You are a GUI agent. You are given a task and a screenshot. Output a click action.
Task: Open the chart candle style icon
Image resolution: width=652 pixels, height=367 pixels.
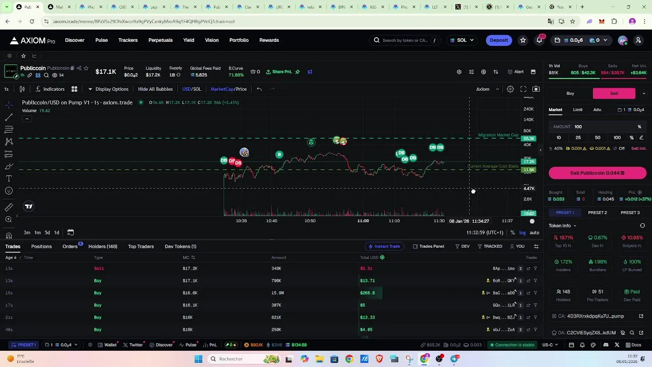pos(22,89)
